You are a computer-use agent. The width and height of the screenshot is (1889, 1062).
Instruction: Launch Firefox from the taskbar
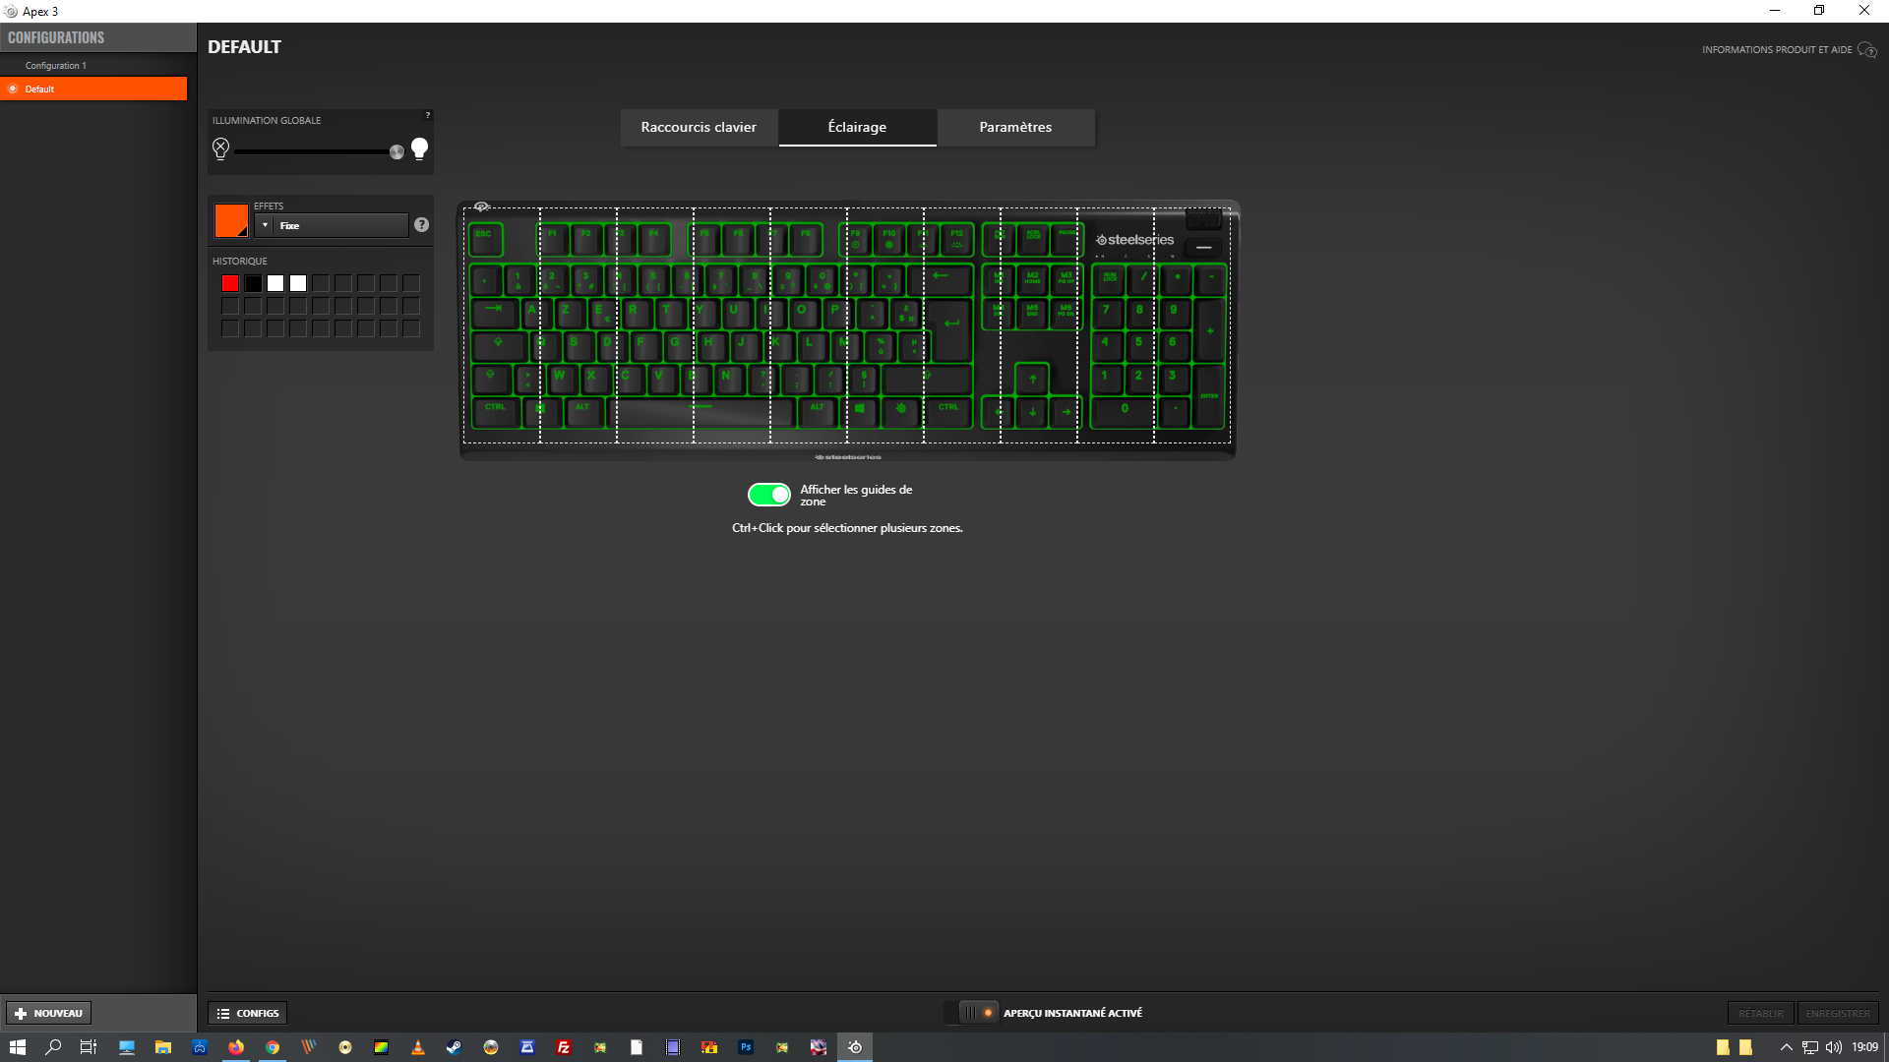236,1047
